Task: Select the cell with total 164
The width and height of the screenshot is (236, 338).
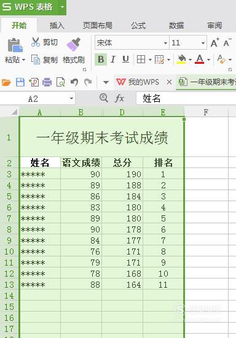Action: (x=122, y=285)
